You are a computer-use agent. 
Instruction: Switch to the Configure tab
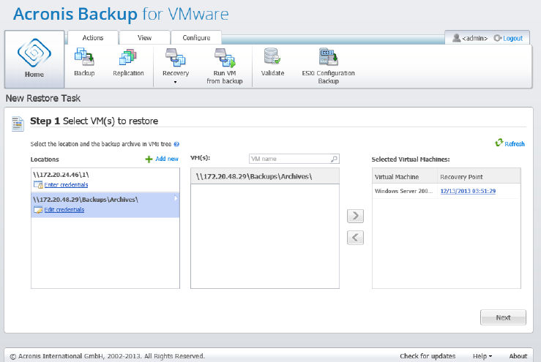click(x=196, y=37)
